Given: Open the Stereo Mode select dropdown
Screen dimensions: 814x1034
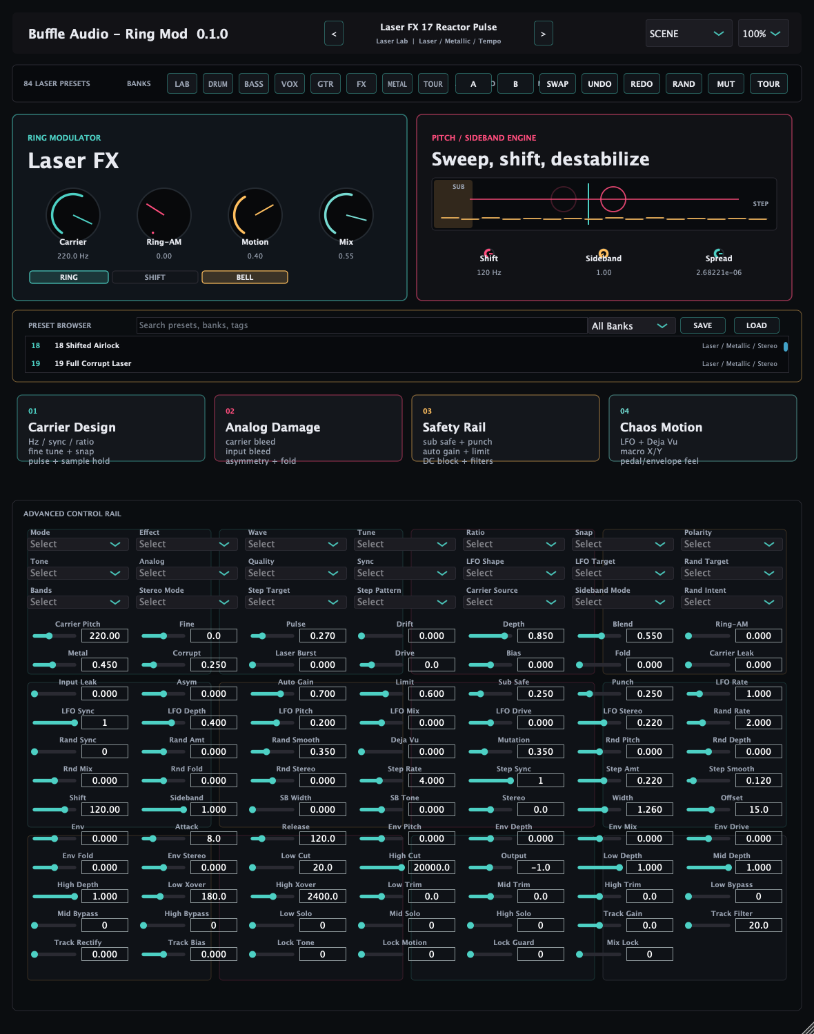Looking at the screenshot, I should pyautogui.click(x=187, y=602).
